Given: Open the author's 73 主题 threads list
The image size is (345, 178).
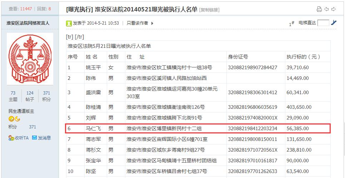Looking at the screenshot, I should click(13, 96).
